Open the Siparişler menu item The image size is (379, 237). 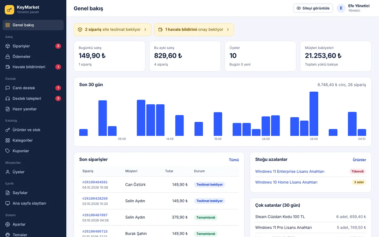[33, 46]
